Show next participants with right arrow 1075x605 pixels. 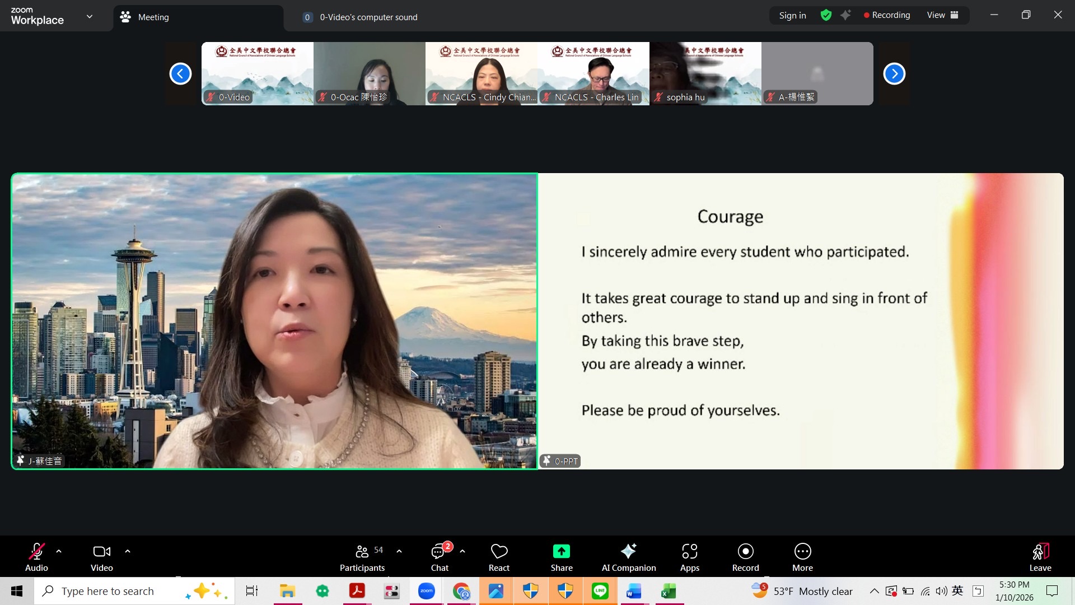point(894,74)
